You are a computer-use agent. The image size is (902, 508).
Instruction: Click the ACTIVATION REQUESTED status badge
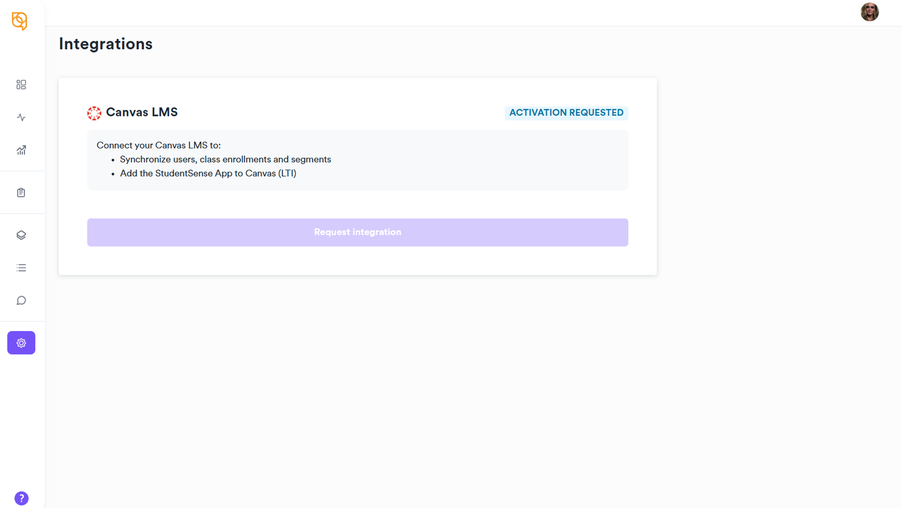point(566,113)
